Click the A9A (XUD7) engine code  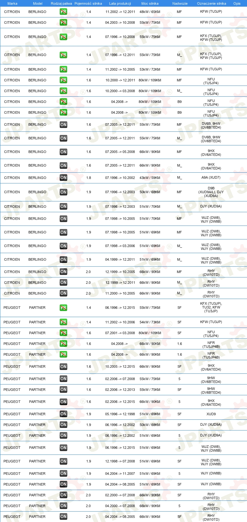211,178
